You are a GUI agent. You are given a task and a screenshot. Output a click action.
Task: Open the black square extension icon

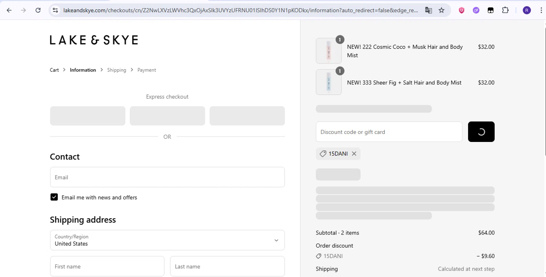(491, 10)
